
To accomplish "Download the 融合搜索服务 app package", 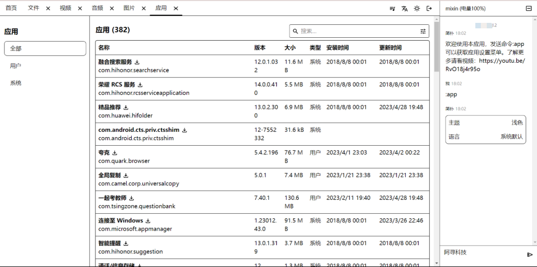I will click(x=137, y=62).
